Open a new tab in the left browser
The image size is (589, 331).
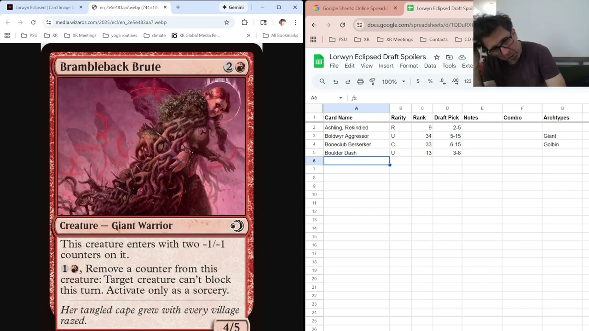tap(178, 7)
